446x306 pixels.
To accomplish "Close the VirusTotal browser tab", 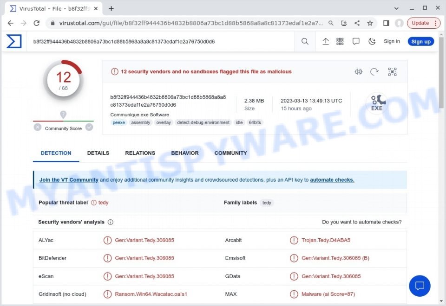I will coord(96,8).
